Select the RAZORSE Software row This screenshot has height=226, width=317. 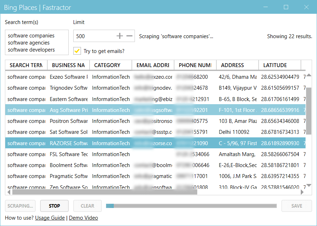pyautogui.click(x=155, y=143)
